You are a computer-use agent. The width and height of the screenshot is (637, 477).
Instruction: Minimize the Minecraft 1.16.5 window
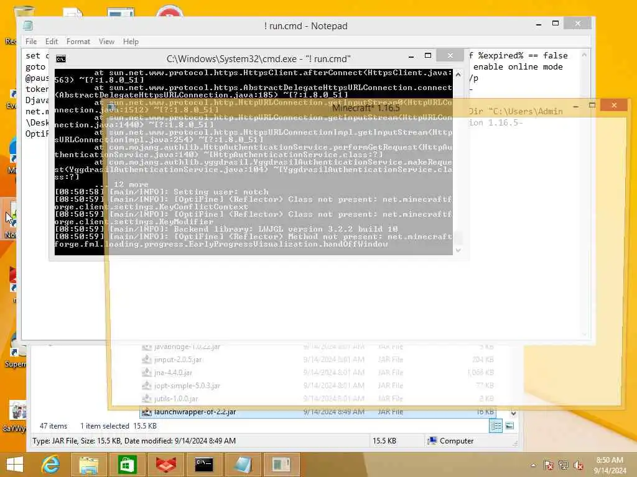575,106
